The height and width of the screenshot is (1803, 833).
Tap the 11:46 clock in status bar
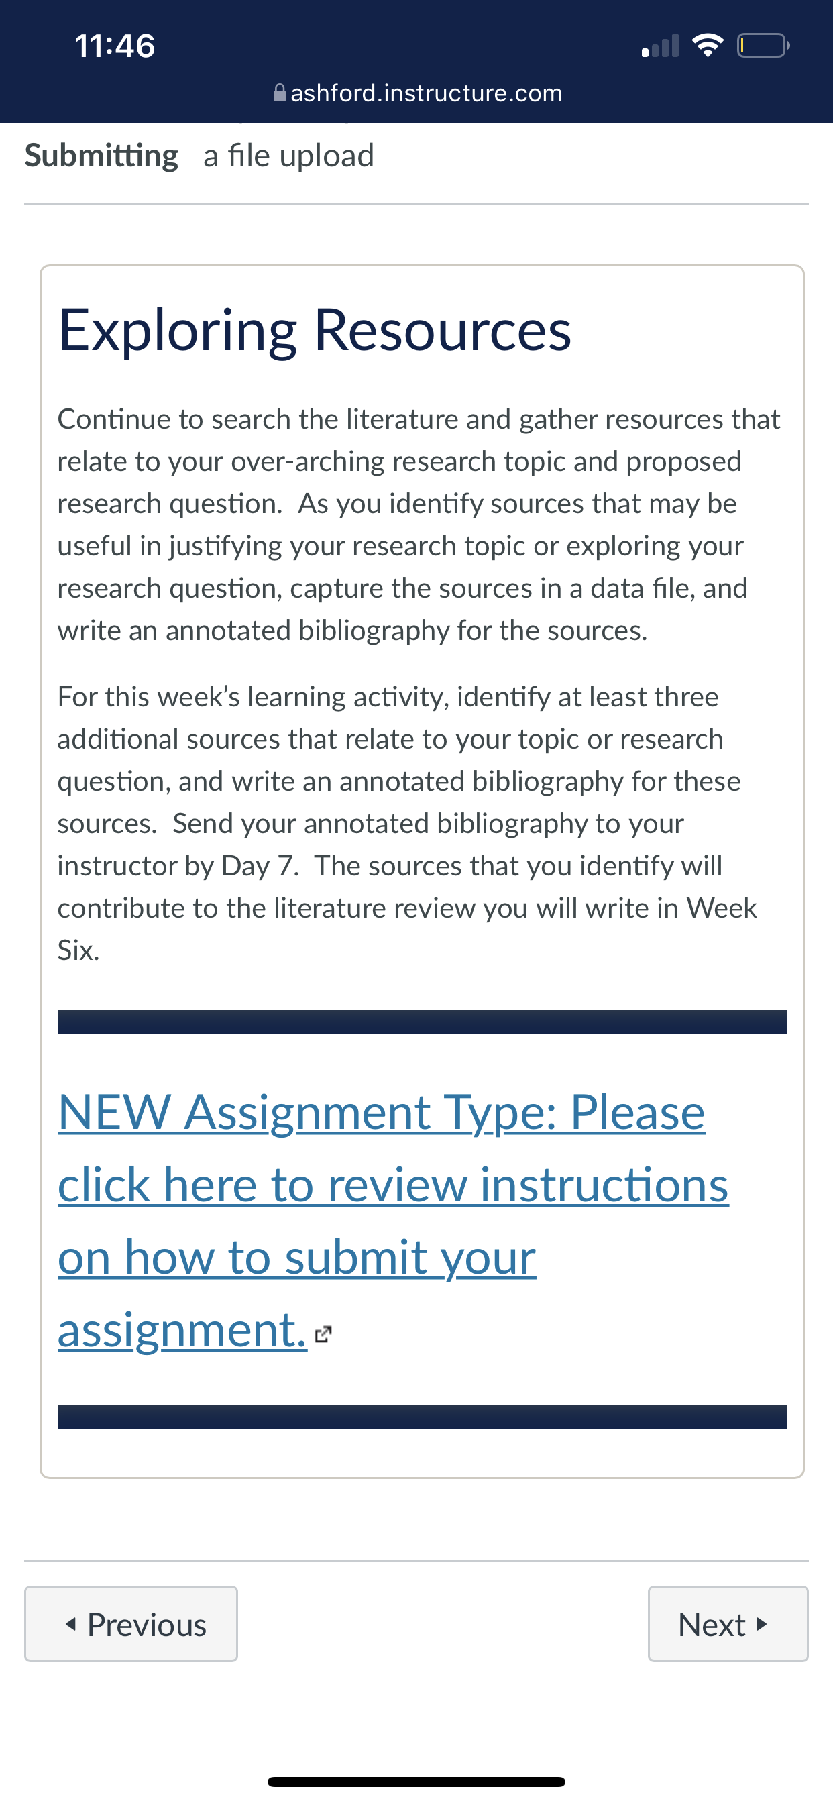(115, 46)
